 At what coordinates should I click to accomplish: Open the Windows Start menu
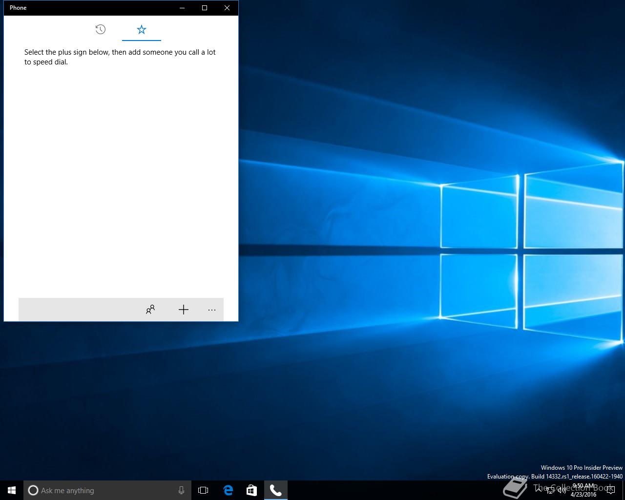pyautogui.click(x=12, y=490)
